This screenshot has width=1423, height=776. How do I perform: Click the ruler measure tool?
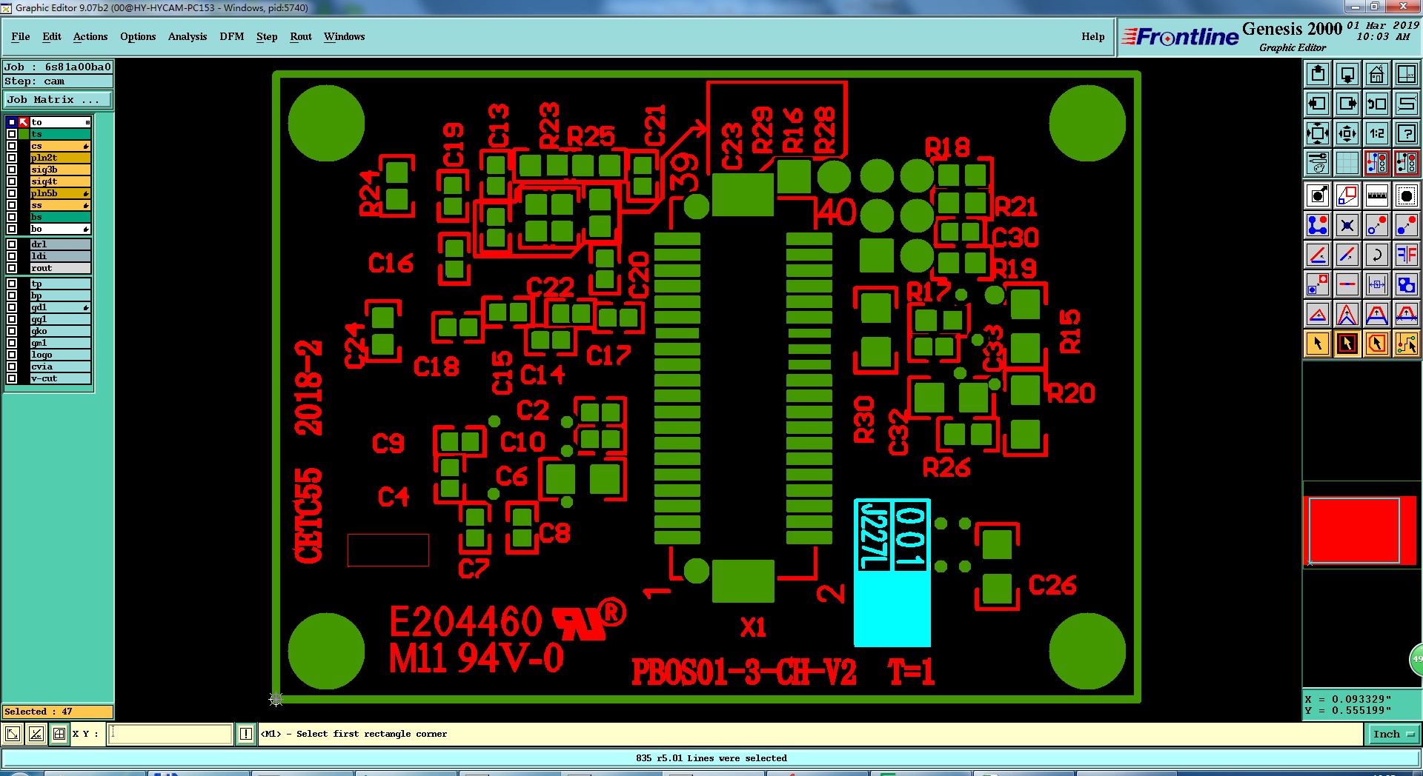(1377, 195)
